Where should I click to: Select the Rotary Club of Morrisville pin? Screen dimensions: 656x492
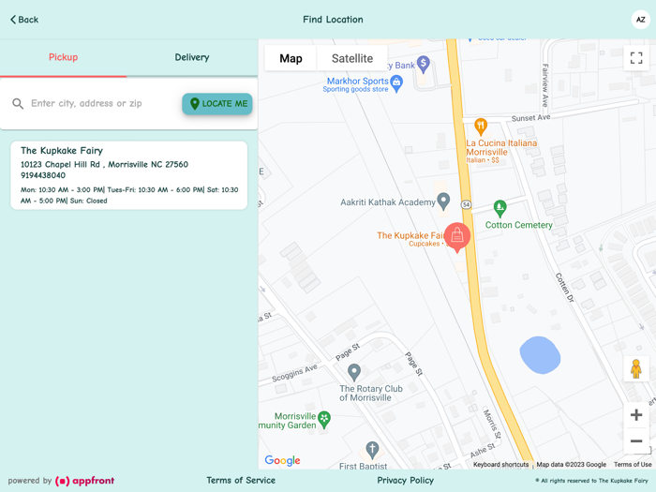pyautogui.click(x=354, y=372)
